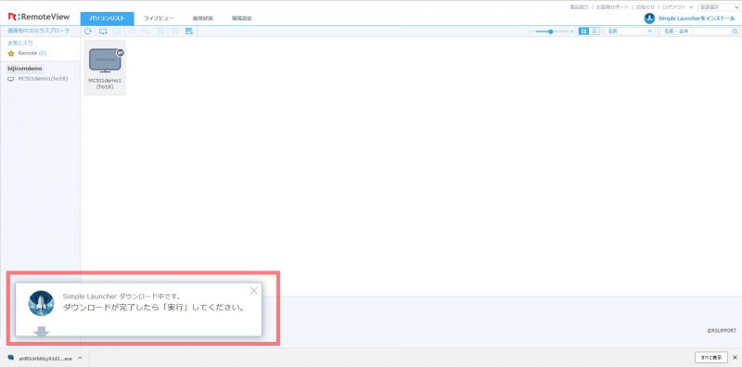Screen dimensions: 742x367
Task: Open the chevron menu for the downloaded exe
Action: point(80,358)
